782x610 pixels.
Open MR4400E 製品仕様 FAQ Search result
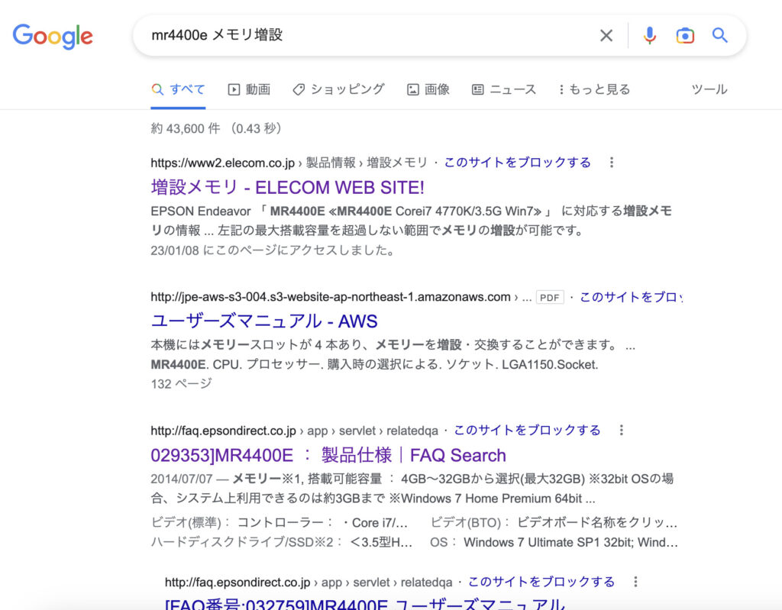coord(328,455)
